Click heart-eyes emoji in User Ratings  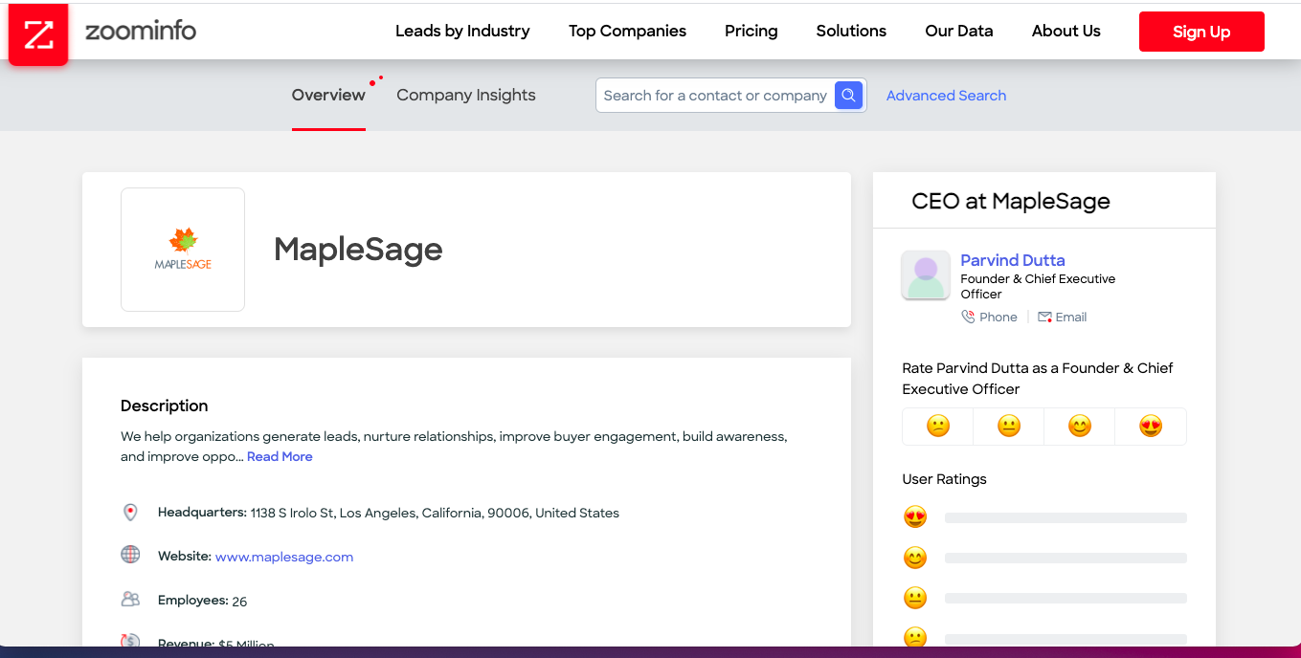(x=916, y=517)
